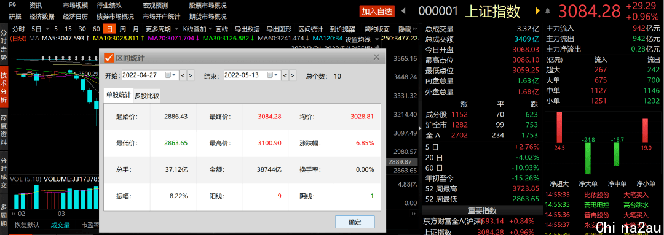Click 导出图形 toolbar item
The width and height of the screenshot is (664, 235).
tap(279, 29)
